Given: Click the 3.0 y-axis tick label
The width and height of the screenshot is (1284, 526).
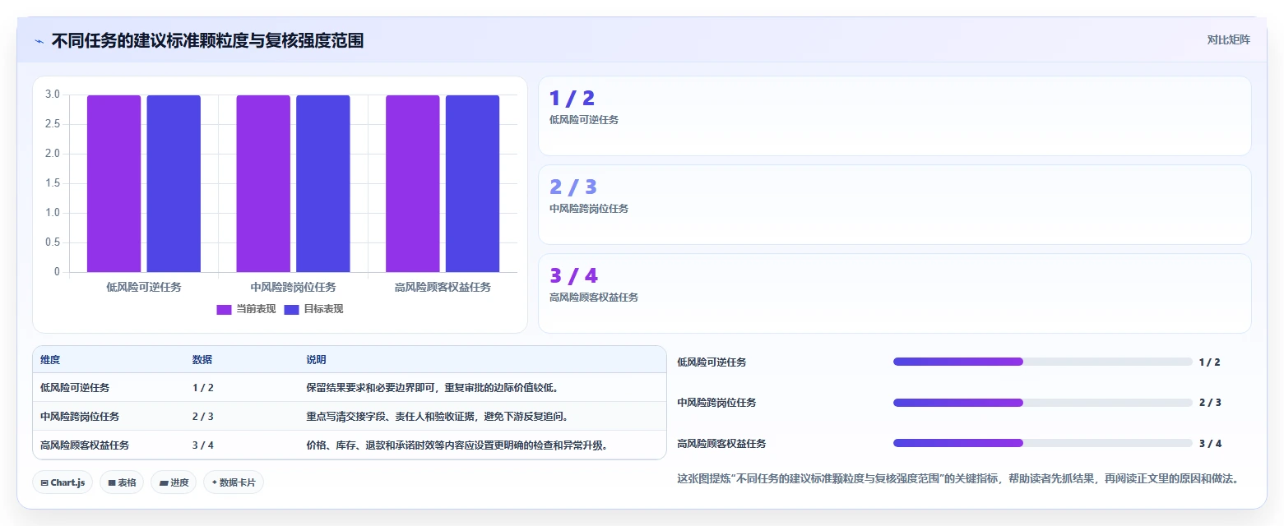Looking at the screenshot, I should pos(53,95).
